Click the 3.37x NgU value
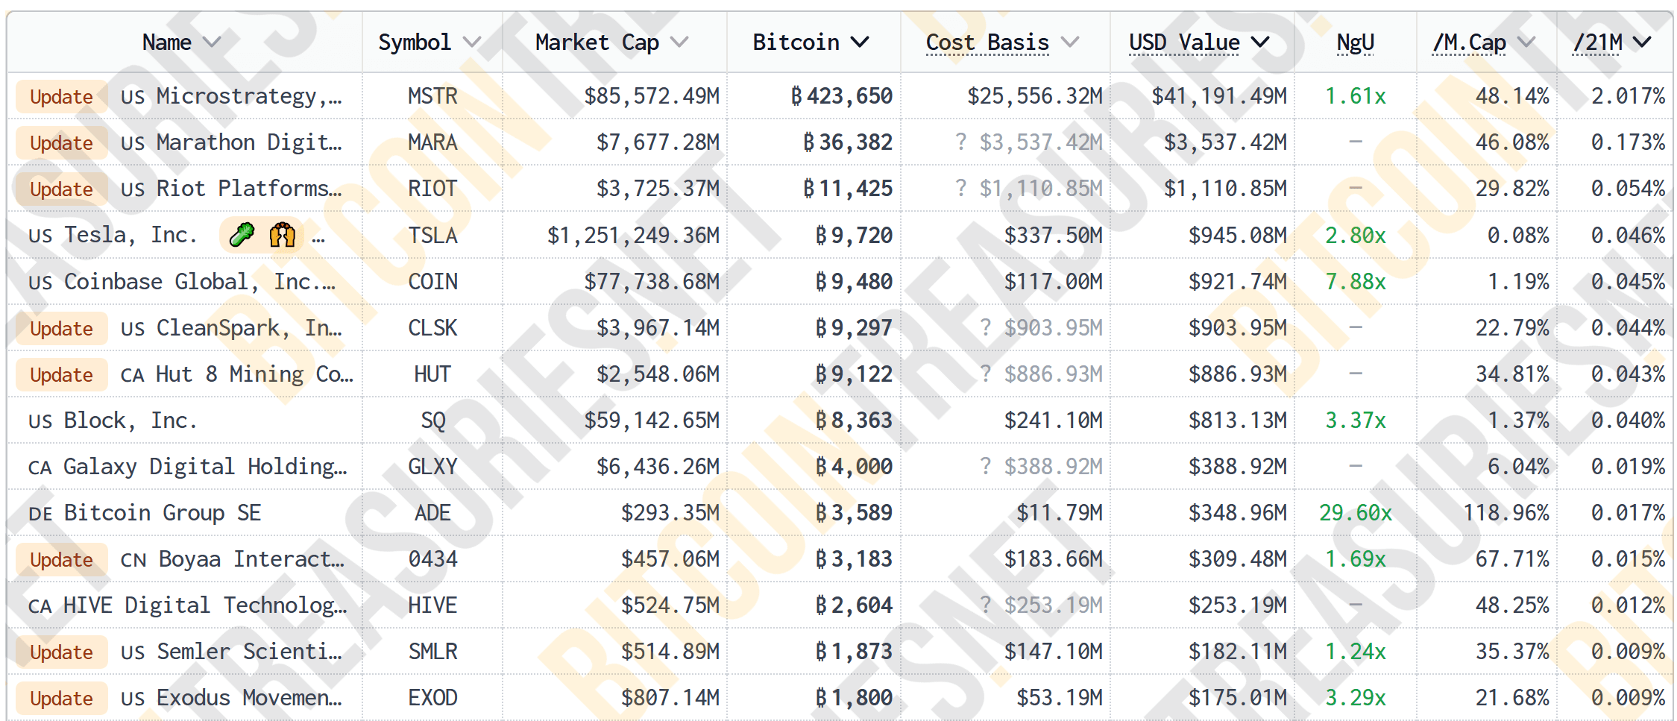 [x=1356, y=421]
